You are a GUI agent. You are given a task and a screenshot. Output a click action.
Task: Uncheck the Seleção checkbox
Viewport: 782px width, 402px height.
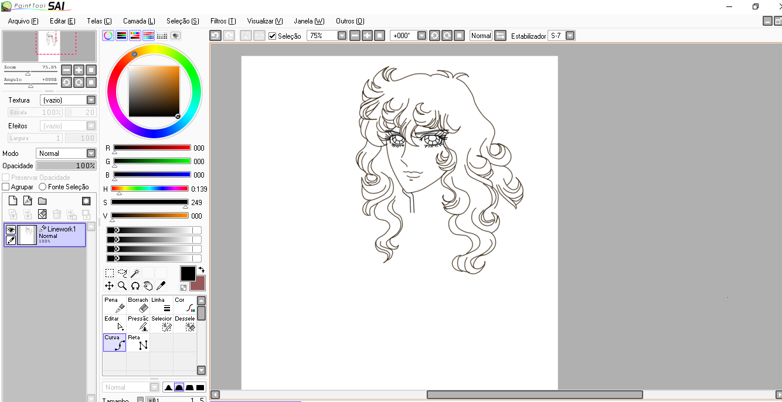[273, 36]
